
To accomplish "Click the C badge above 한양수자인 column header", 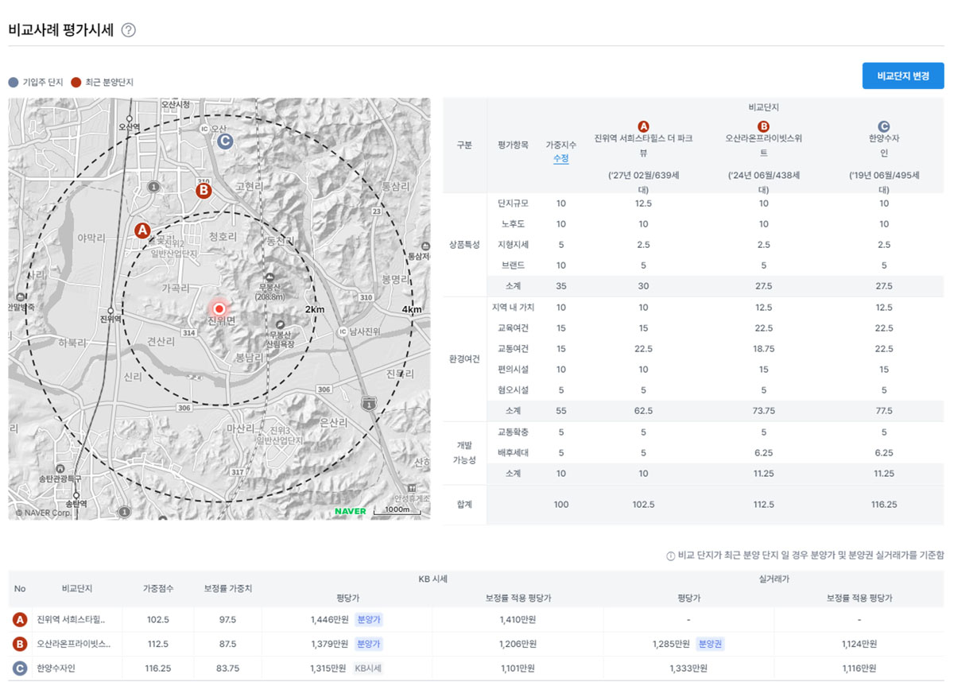I will click(883, 126).
